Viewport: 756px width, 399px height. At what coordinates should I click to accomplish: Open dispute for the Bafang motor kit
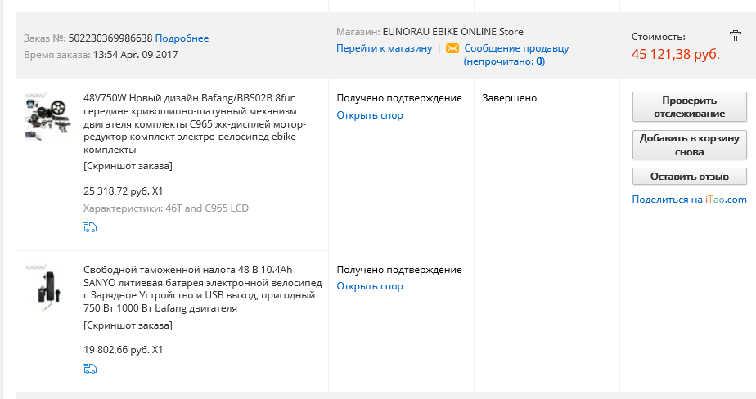pos(370,115)
